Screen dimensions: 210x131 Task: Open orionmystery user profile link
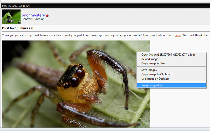33,15
